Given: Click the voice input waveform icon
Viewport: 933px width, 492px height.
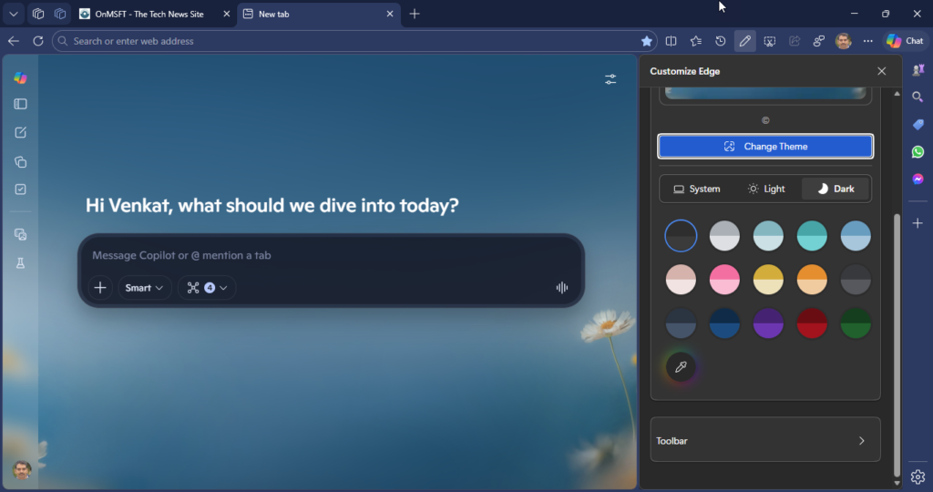Looking at the screenshot, I should click(x=562, y=288).
